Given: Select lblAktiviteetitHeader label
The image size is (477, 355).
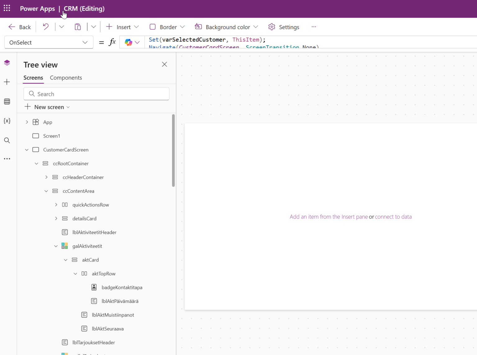Looking at the screenshot, I should (x=94, y=232).
